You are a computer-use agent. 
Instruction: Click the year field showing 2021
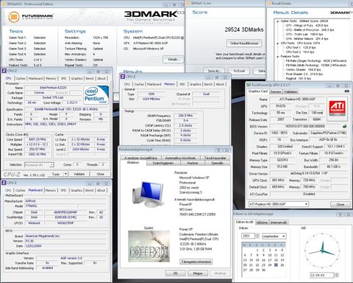coord(248,236)
